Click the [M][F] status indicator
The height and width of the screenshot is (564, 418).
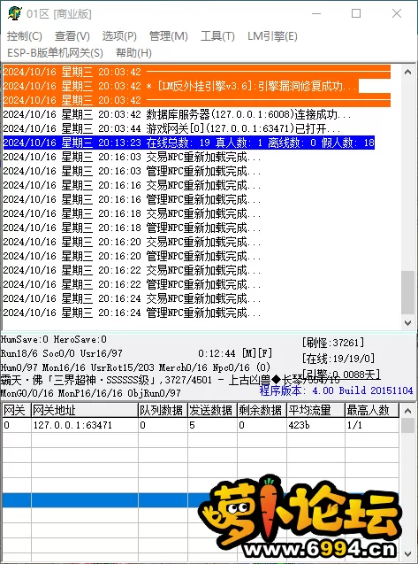click(x=257, y=353)
